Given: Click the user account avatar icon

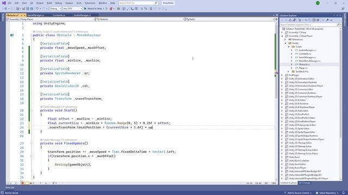Looking at the screenshot, I should coord(318,3).
